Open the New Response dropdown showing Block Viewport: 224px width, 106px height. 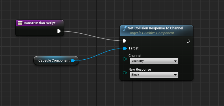point(154,75)
